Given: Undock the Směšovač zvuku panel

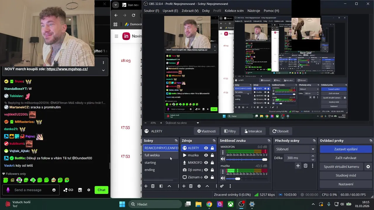Looking at the screenshot, I should (x=269, y=141).
